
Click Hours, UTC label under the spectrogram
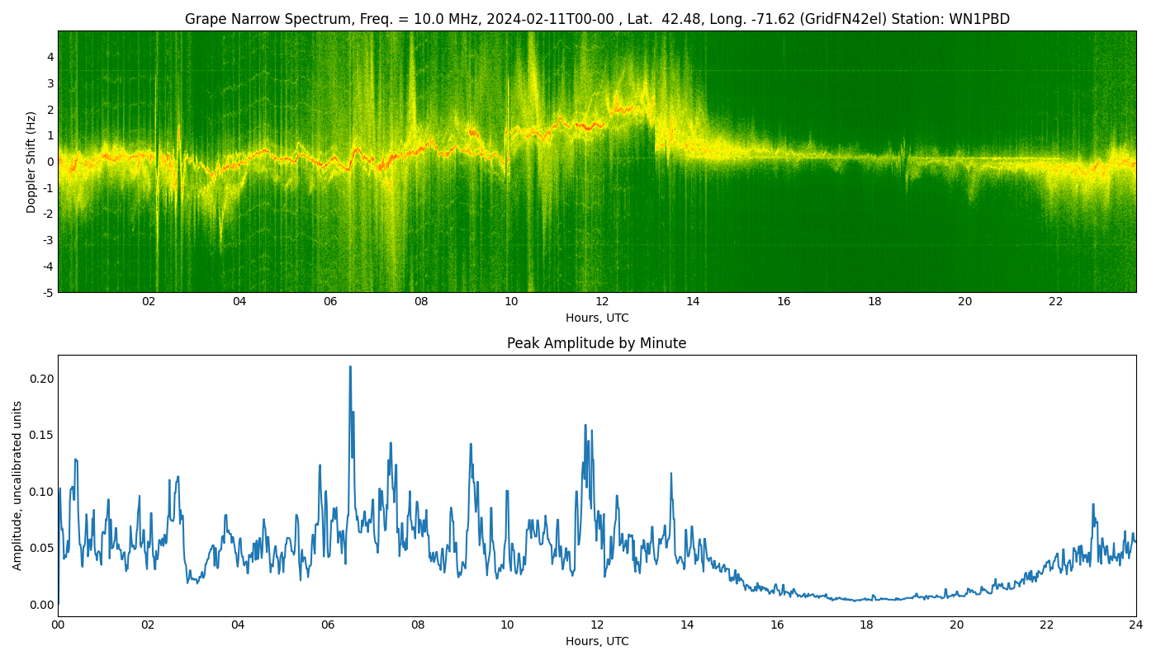tap(596, 318)
